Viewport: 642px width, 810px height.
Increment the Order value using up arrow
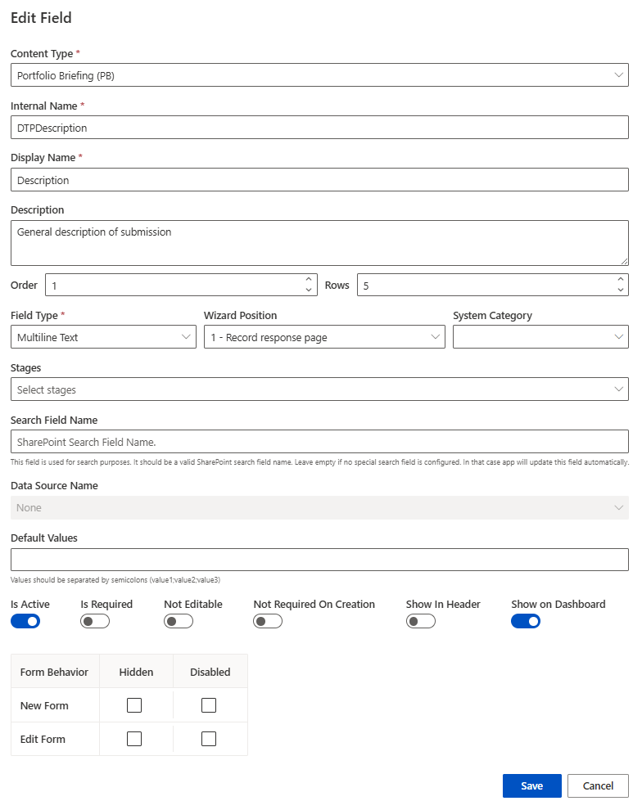(x=309, y=280)
